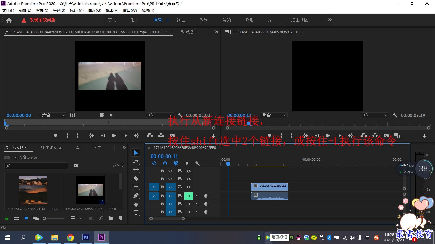Expand workspace overflow chevron menu
Screen dimensions: 435x244
(x=330, y=20)
